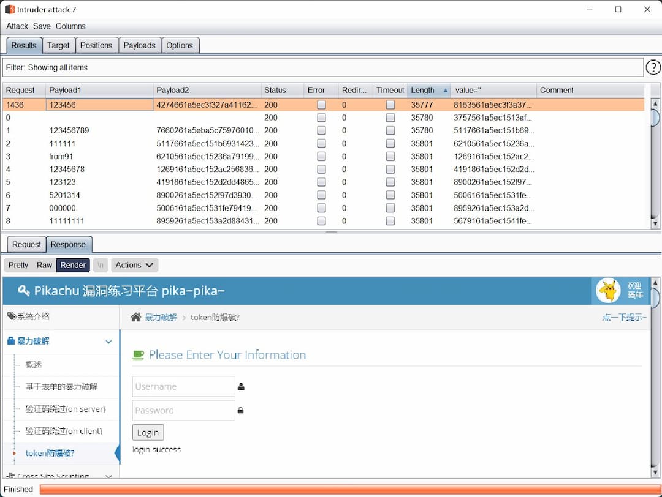Click the Finished attack progress bar

(349, 489)
